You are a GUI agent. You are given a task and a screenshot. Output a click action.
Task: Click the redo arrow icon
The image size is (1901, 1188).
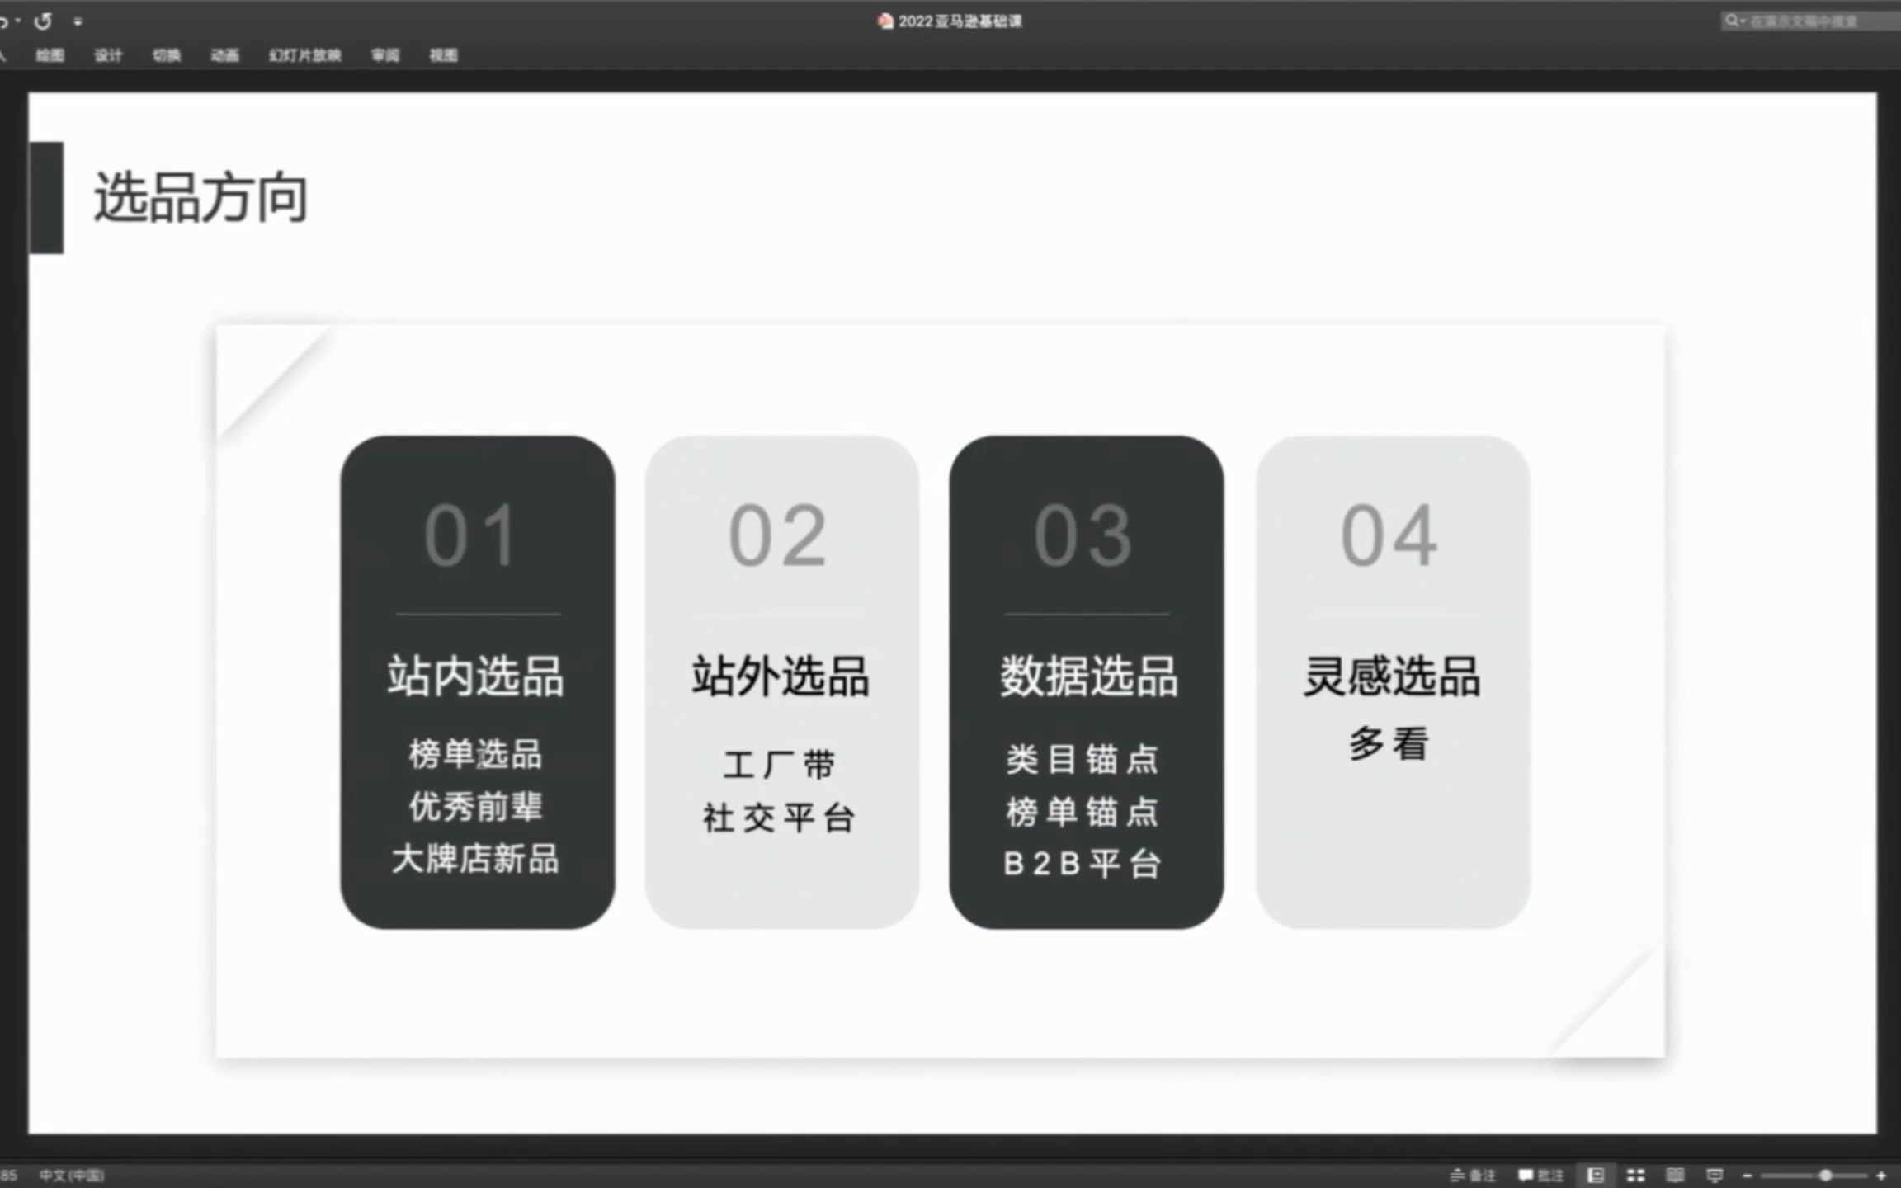point(43,21)
